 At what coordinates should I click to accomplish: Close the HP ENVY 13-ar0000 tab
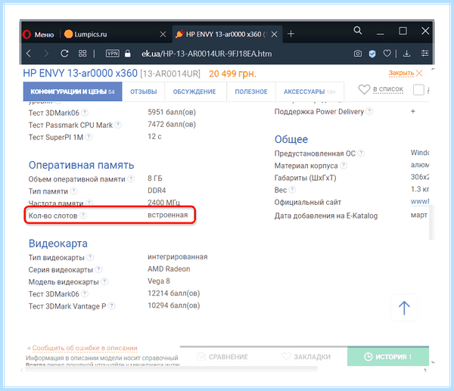click(274, 35)
